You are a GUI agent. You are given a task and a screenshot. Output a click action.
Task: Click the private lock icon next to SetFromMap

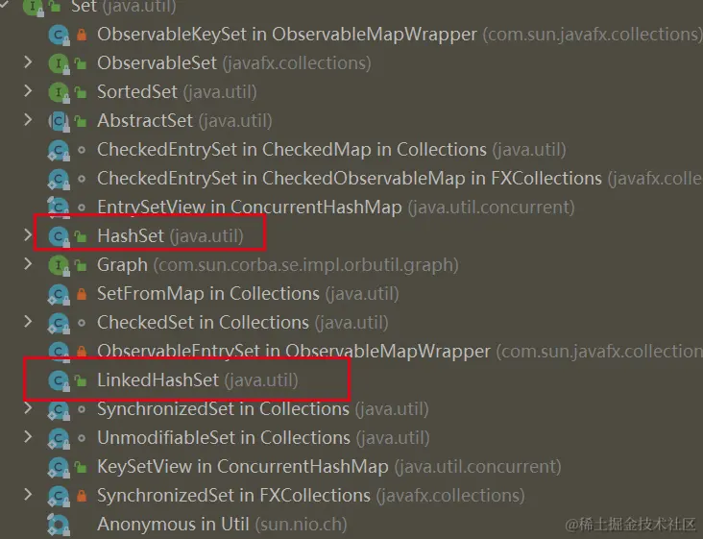(82, 294)
